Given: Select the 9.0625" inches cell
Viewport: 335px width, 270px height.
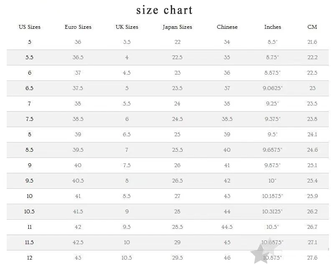Looking at the screenshot, I should (x=273, y=88).
